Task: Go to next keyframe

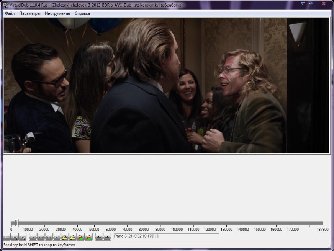Action: coord(72,237)
